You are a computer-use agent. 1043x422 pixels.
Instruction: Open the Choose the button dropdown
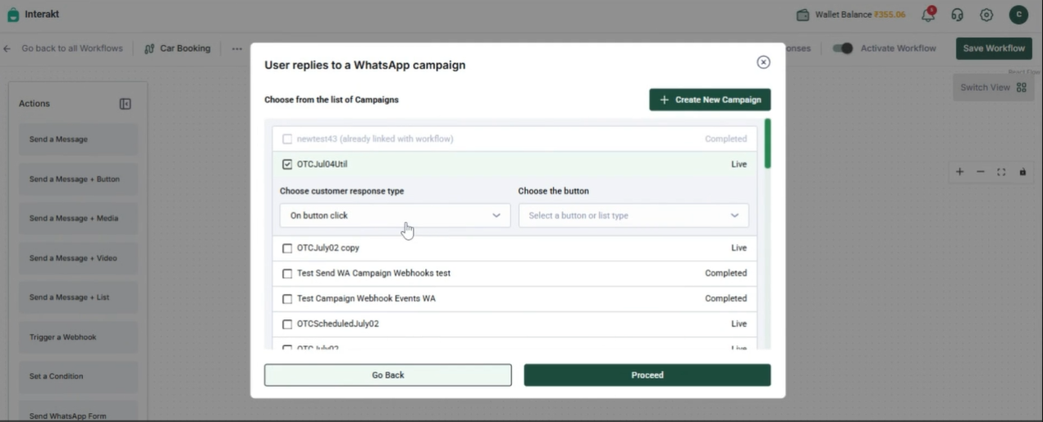[634, 216]
